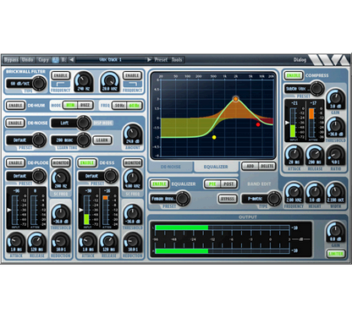Click the De-Noise Amount knob

tap(133, 134)
